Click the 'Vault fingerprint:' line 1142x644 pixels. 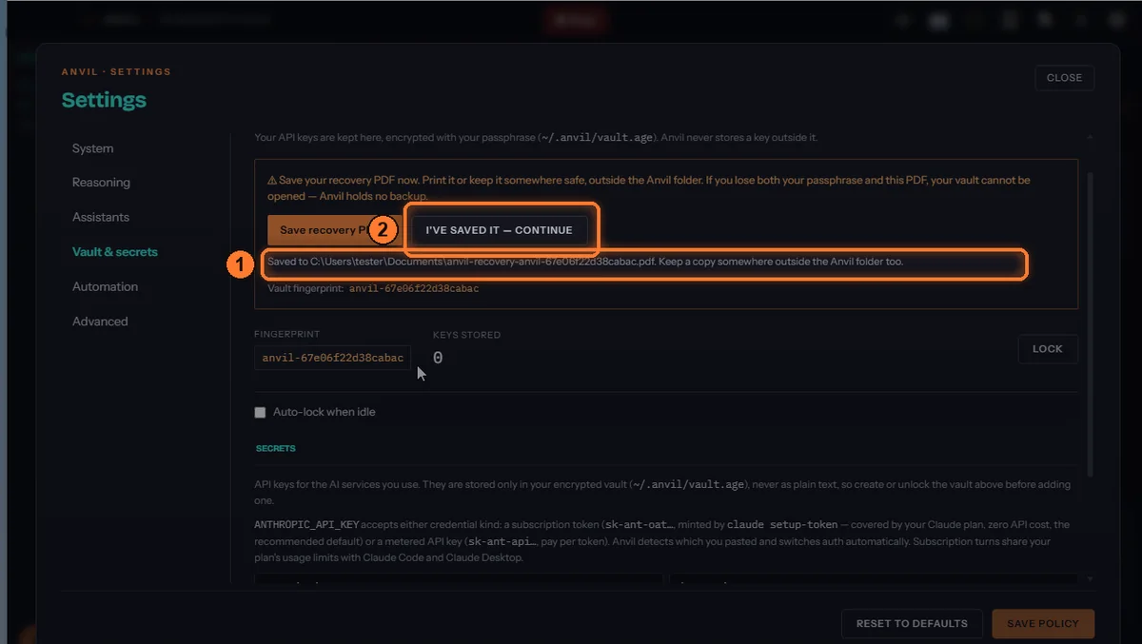[373, 288]
